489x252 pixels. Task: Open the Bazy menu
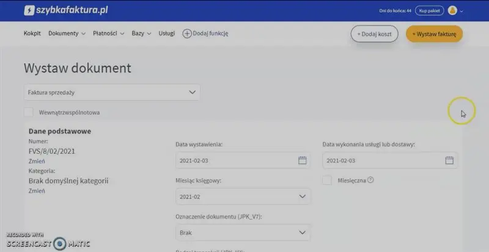(141, 34)
